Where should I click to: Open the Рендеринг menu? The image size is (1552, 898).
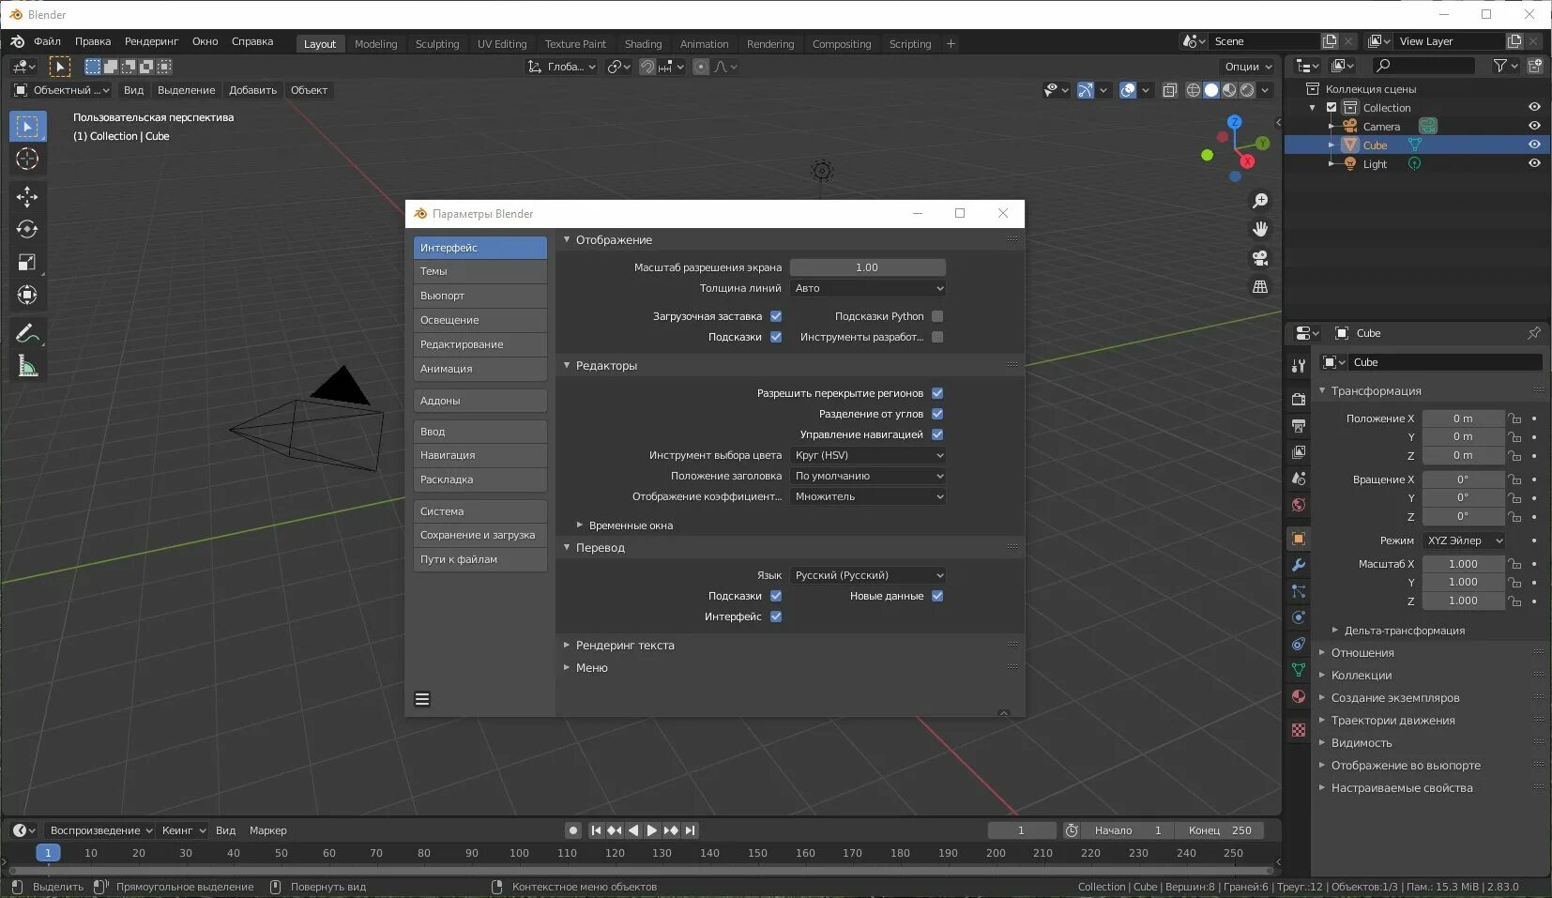coord(151,41)
